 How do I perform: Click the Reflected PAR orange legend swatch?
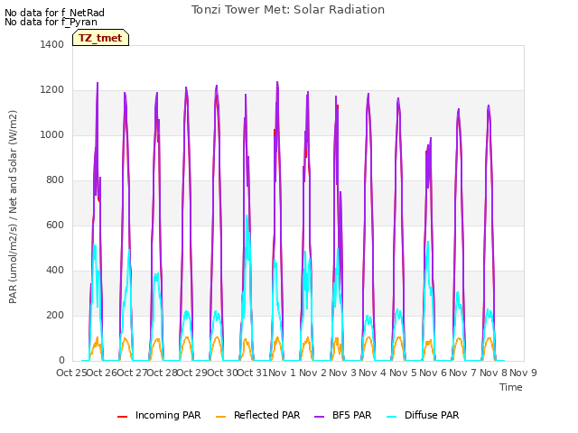pos(220,417)
